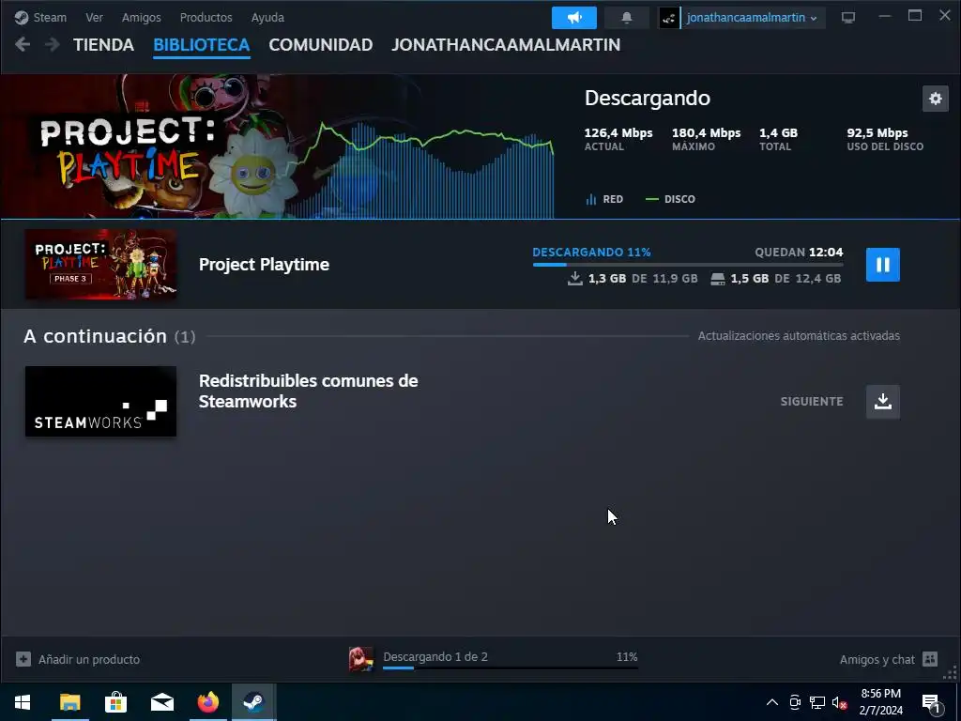Click the Project Playtime title text
961x721 pixels.
(264, 264)
